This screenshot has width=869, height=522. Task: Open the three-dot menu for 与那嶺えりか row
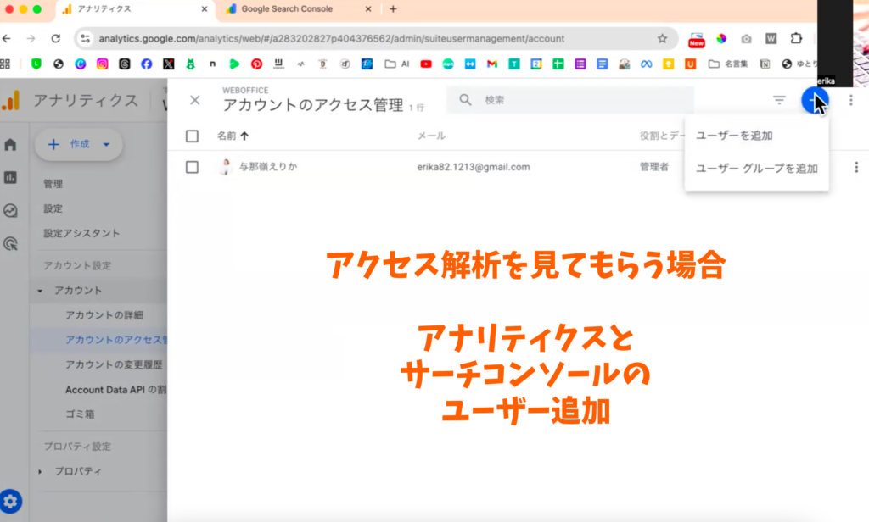tap(855, 167)
